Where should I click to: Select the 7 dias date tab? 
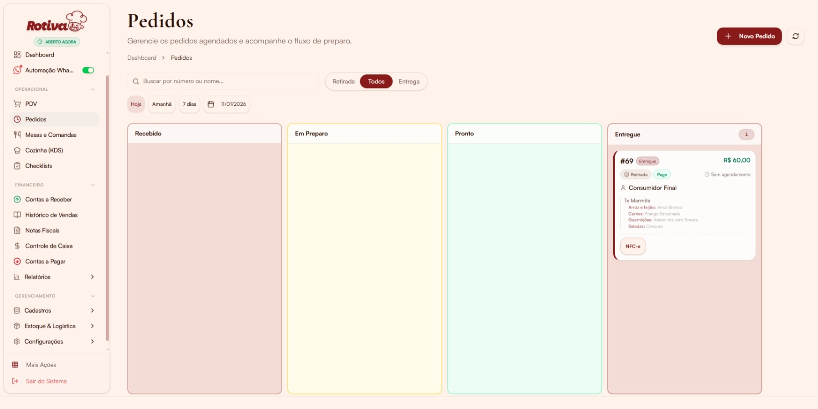[x=189, y=104]
